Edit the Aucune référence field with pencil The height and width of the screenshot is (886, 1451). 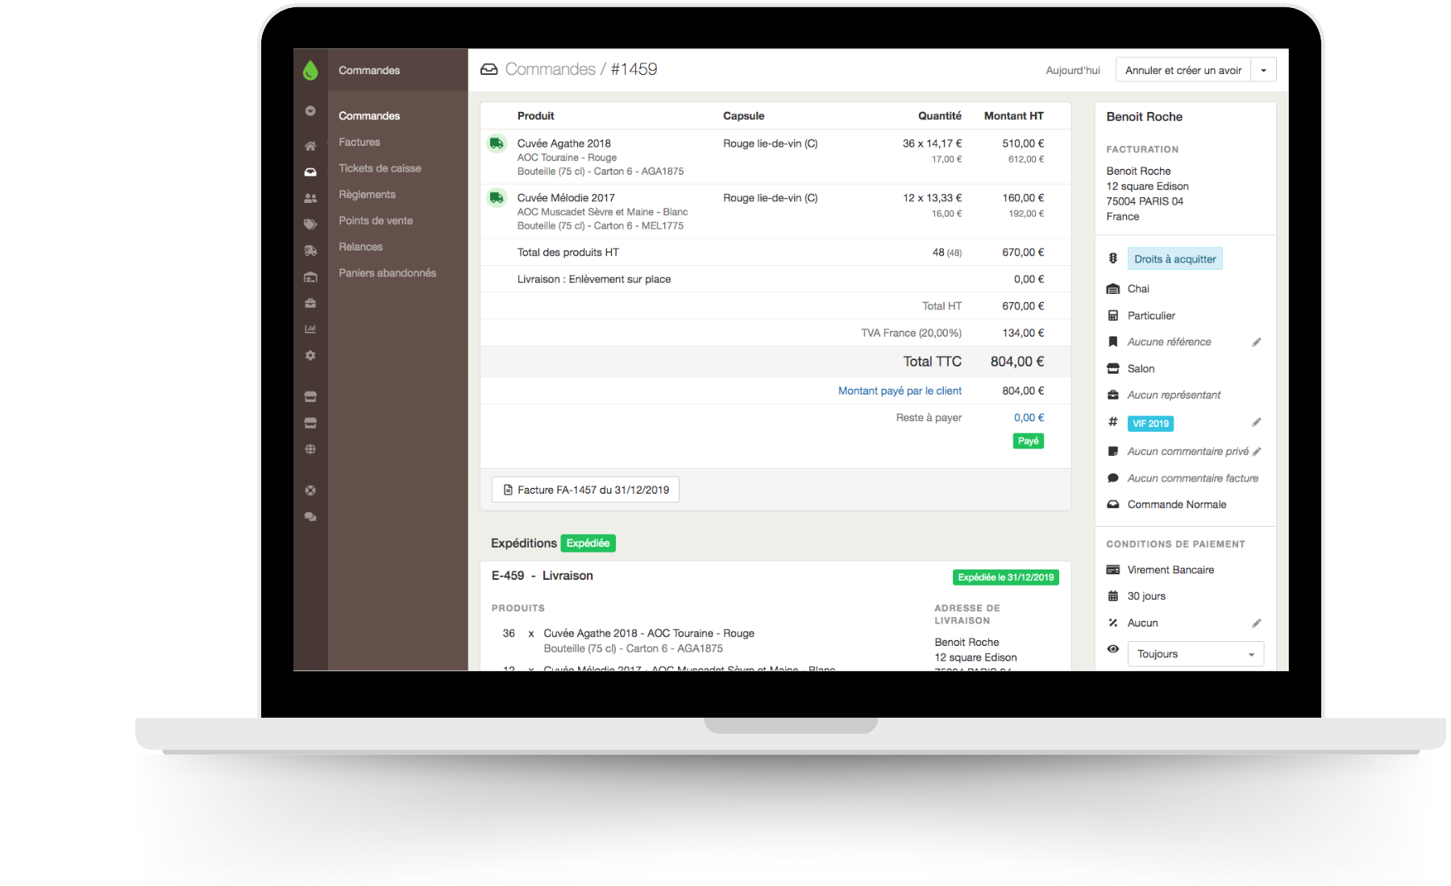pyautogui.click(x=1256, y=342)
